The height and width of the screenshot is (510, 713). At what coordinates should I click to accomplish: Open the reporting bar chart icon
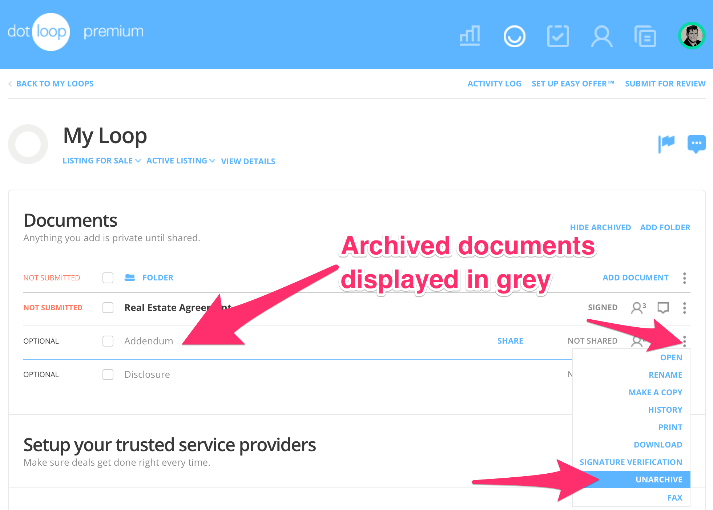click(x=470, y=36)
